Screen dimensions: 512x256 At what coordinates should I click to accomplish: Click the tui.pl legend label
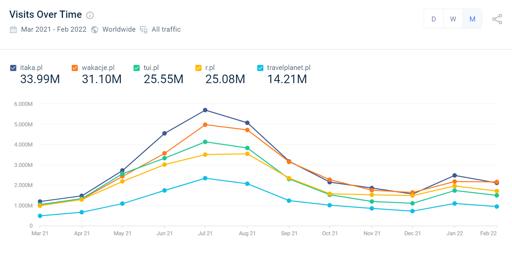pyautogui.click(x=151, y=68)
